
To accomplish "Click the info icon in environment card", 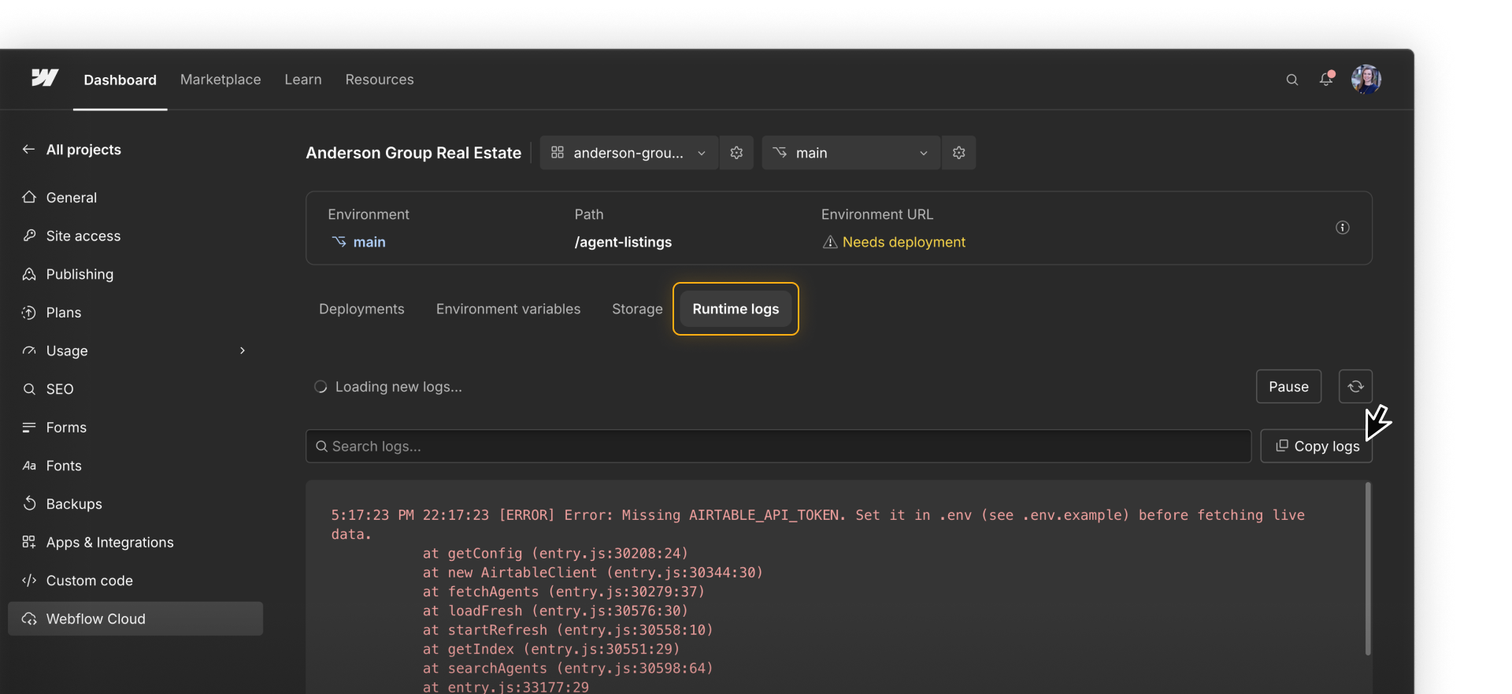I will 1343,228.
